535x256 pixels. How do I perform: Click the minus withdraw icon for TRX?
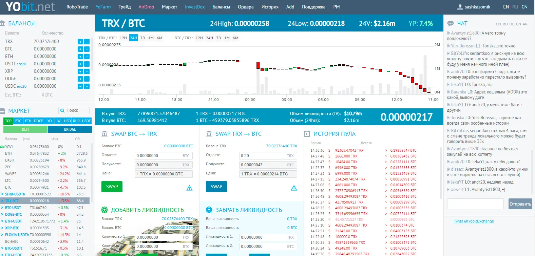pyautogui.click(x=87, y=42)
